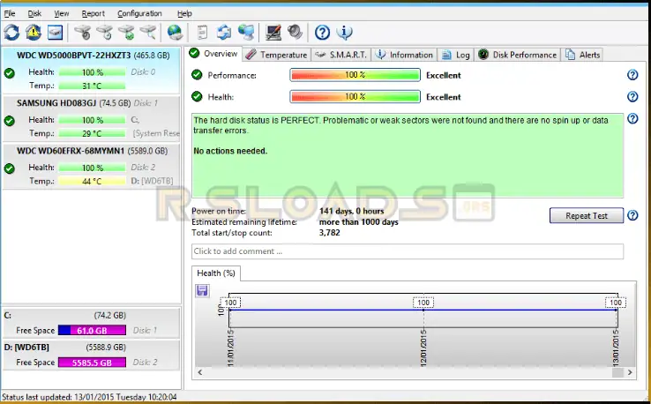This screenshot has height=404, width=651.
Task: Click the yellow warning alert toolbar icon
Action: [x=34, y=33]
